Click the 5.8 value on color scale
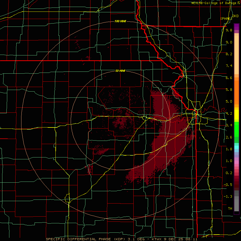Viewport: 241px width, 241px height. (x=229, y=90)
